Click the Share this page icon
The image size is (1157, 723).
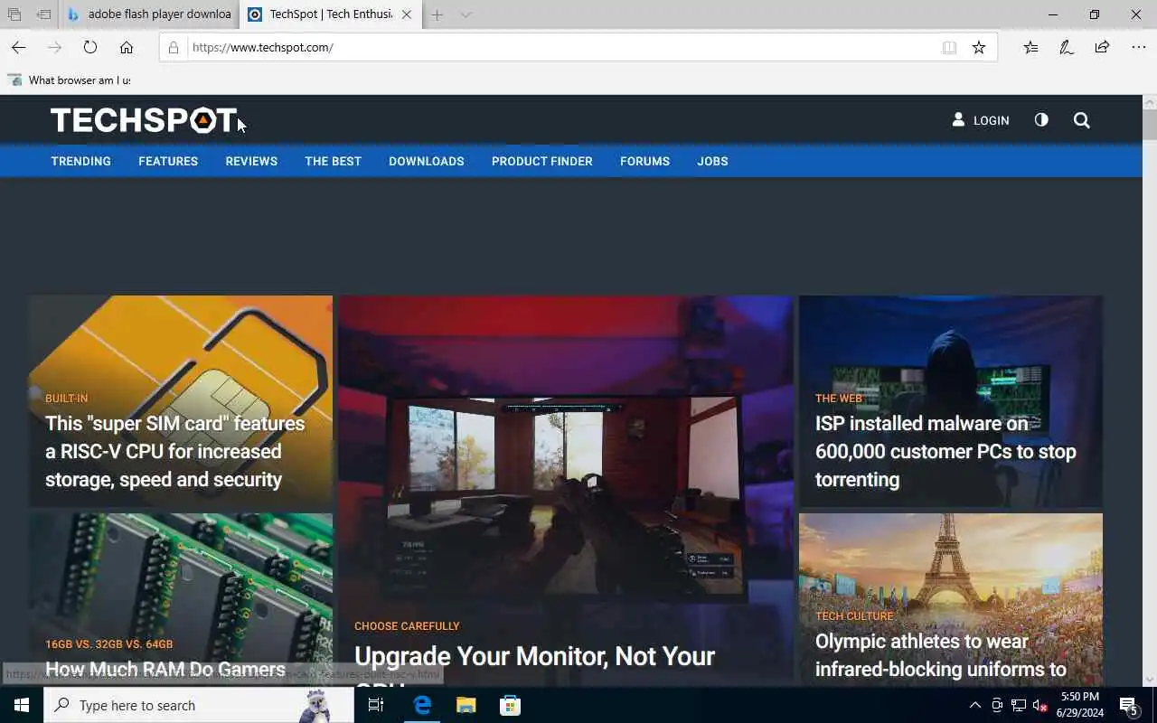pyautogui.click(x=1102, y=47)
